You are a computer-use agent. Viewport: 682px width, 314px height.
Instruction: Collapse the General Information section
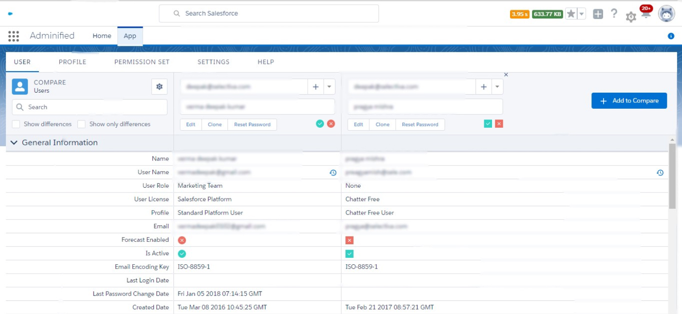click(x=13, y=143)
